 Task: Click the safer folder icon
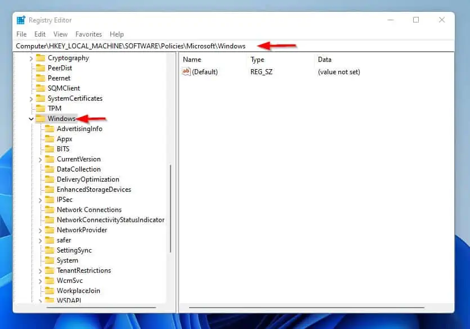pos(50,240)
